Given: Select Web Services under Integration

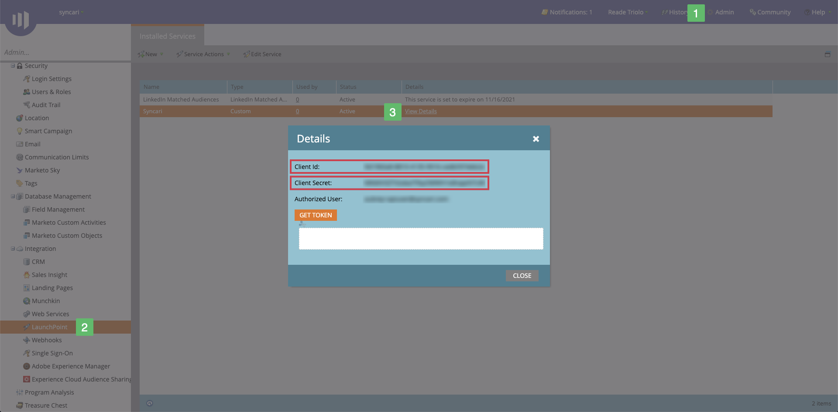Looking at the screenshot, I should point(50,314).
